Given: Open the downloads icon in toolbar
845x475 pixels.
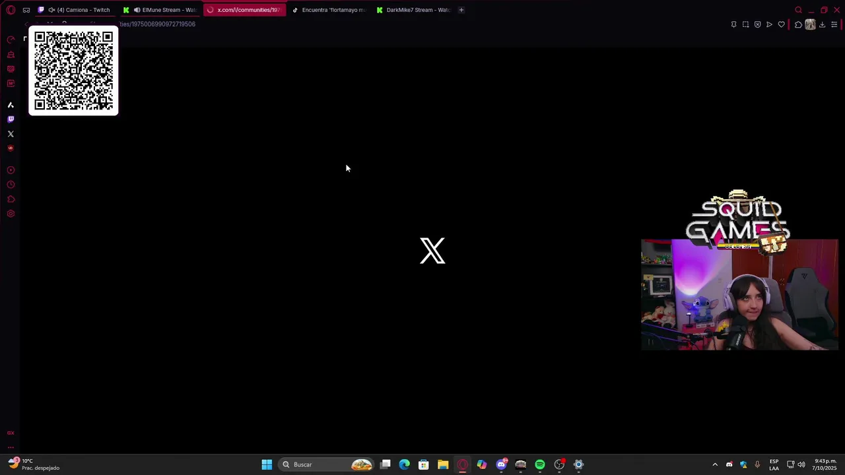Looking at the screenshot, I should tap(822, 24).
